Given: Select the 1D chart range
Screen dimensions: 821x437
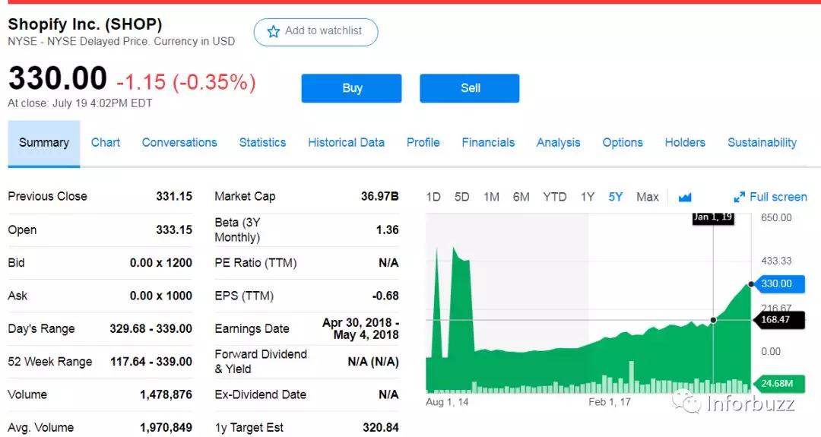Looking at the screenshot, I should 433,197.
